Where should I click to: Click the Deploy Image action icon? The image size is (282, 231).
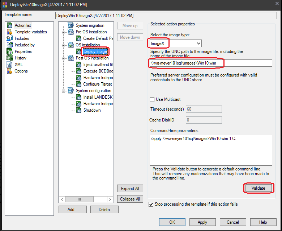78,51
